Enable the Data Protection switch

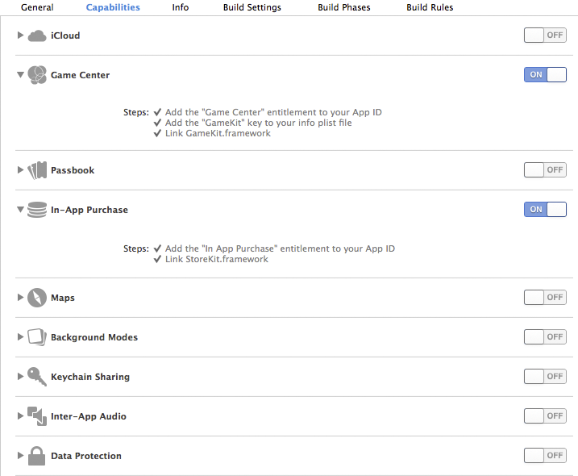pos(545,455)
